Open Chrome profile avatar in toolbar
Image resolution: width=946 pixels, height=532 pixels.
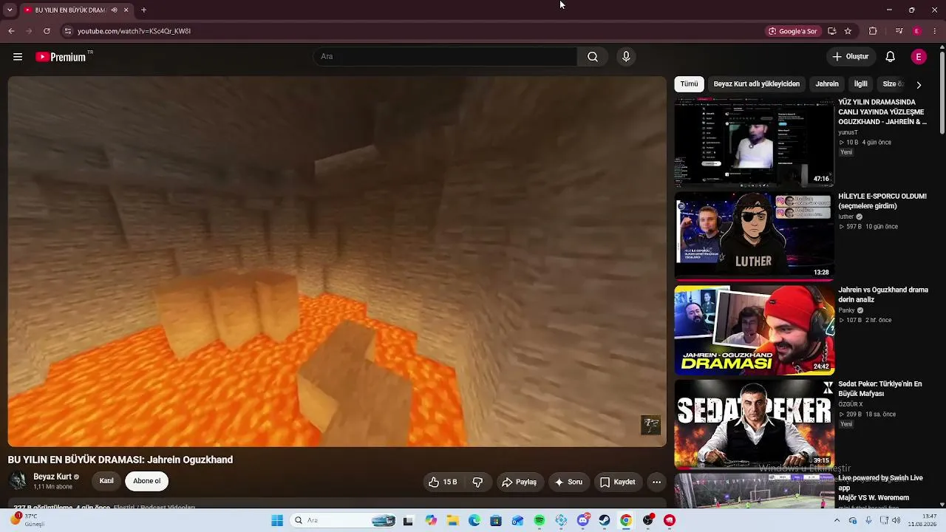[x=917, y=31]
